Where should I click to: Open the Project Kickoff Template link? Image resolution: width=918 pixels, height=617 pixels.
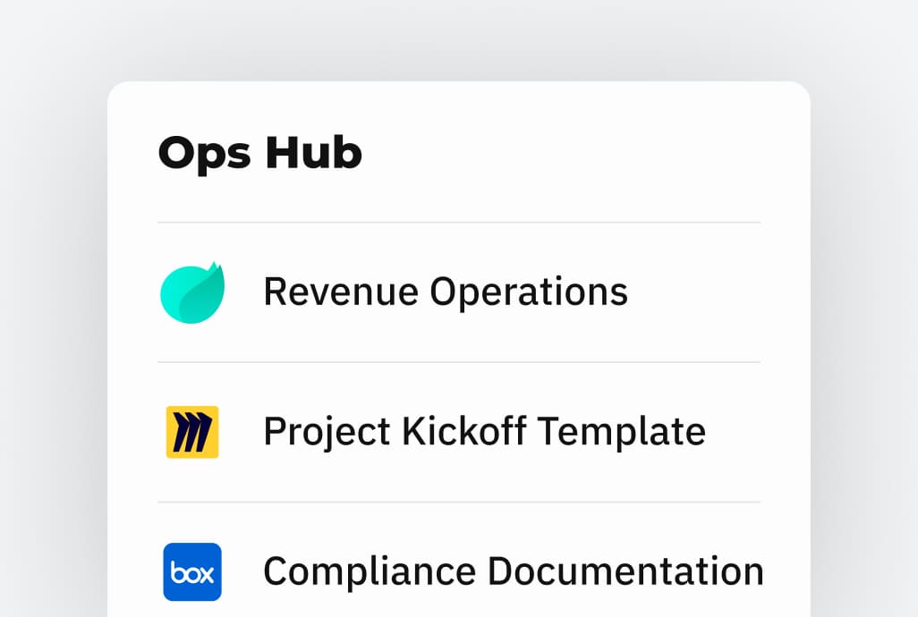pyautogui.click(x=484, y=430)
